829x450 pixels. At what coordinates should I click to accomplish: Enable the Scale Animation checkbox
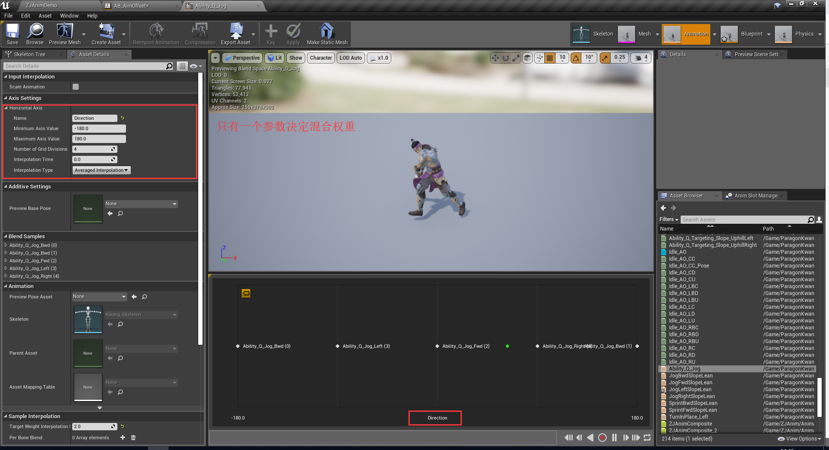[x=76, y=87]
